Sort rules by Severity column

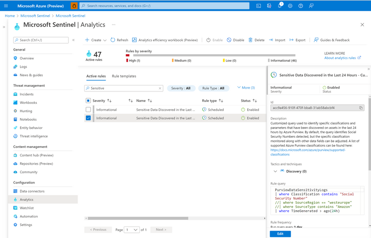coord(102,101)
